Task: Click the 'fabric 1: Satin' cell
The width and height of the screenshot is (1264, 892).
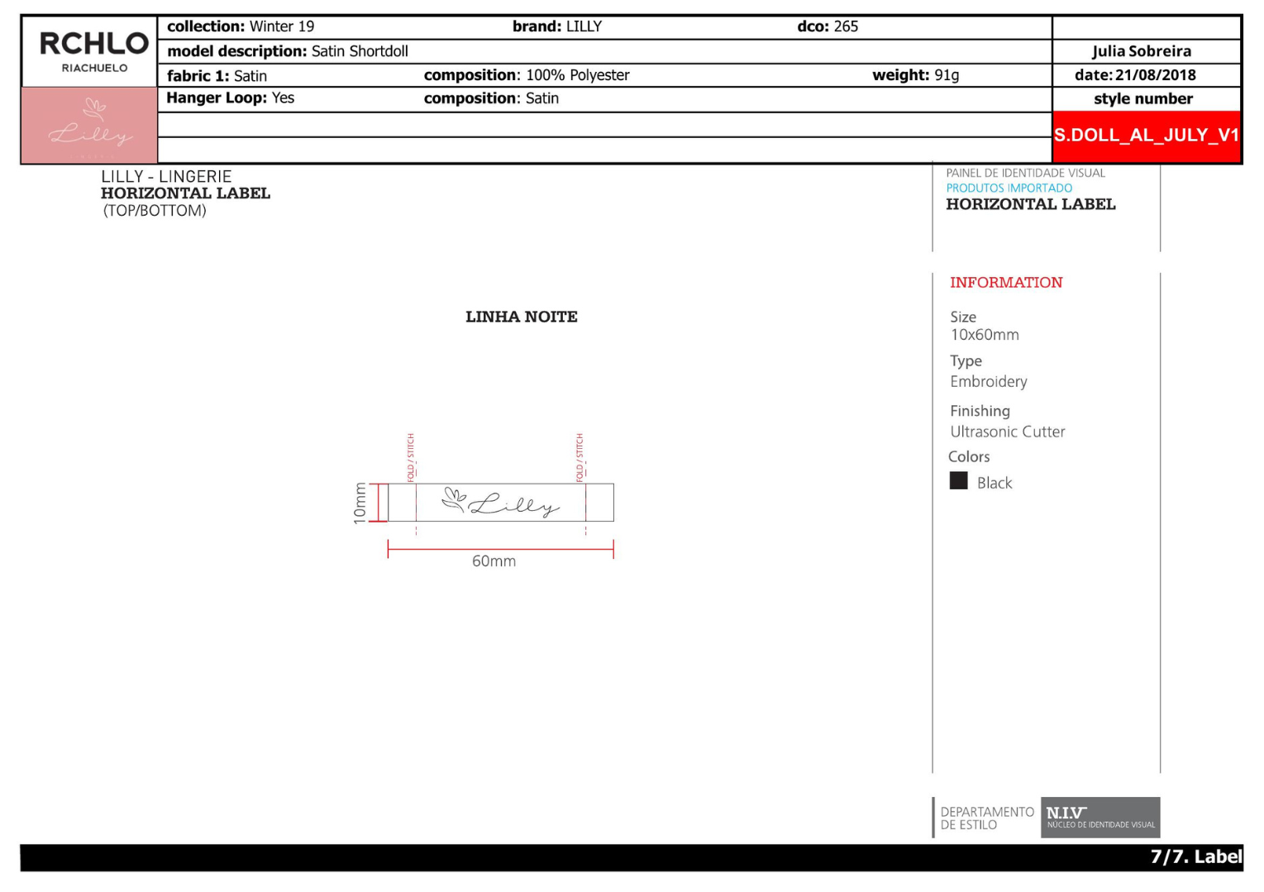Action: click(217, 76)
